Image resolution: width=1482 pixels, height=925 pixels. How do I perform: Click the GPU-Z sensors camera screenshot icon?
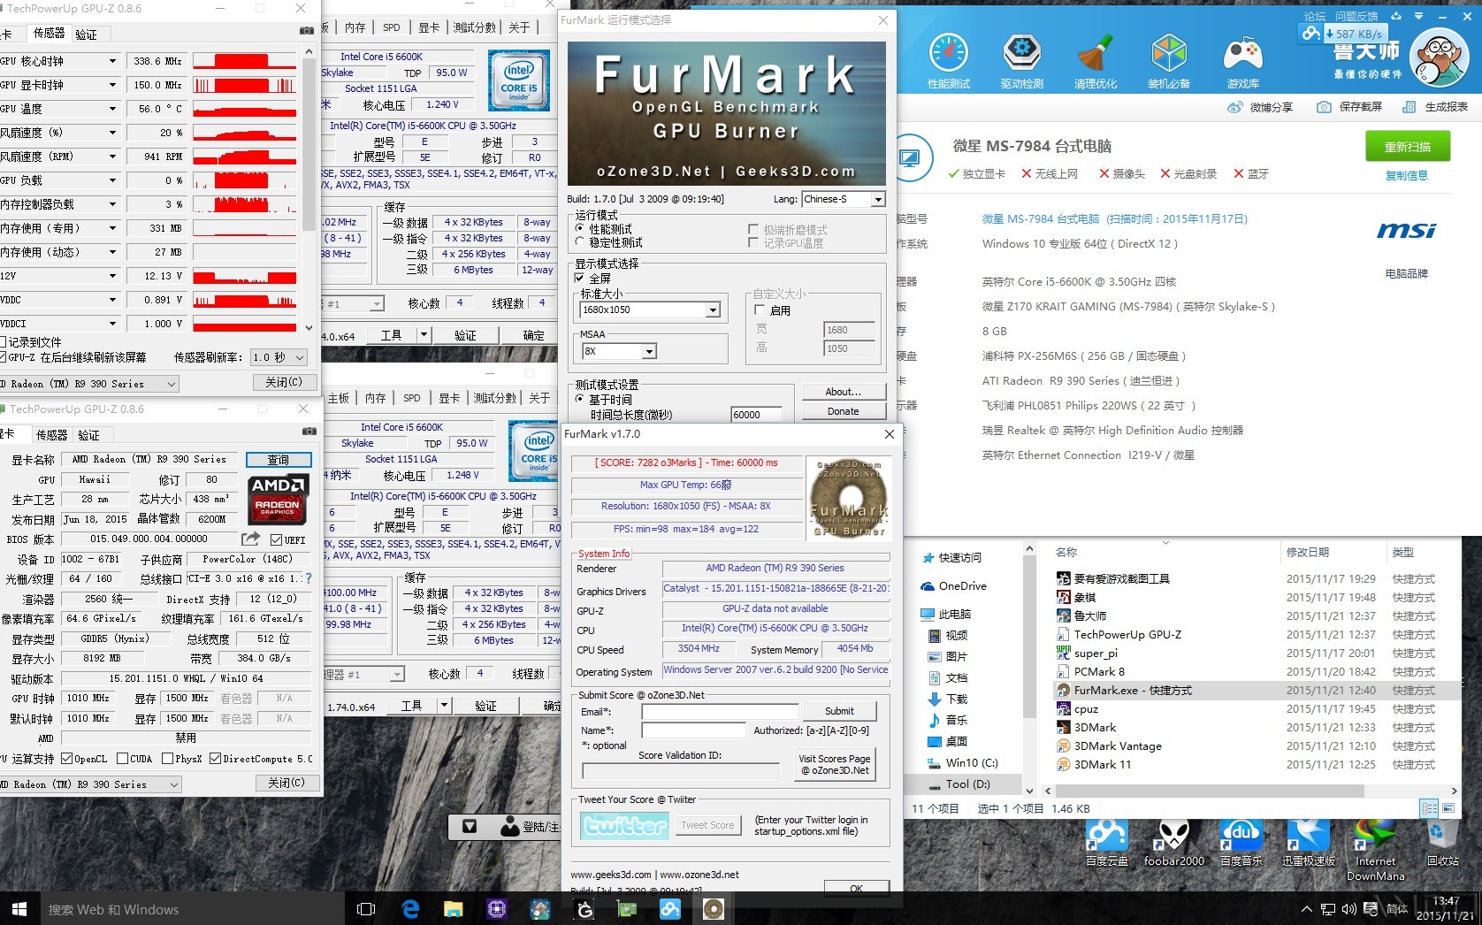point(307,31)
